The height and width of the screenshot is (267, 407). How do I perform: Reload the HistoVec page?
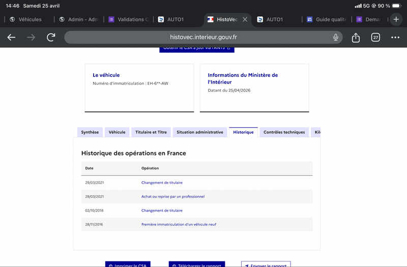(51, 37)
